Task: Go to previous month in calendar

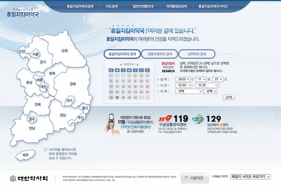Action: 121,64
